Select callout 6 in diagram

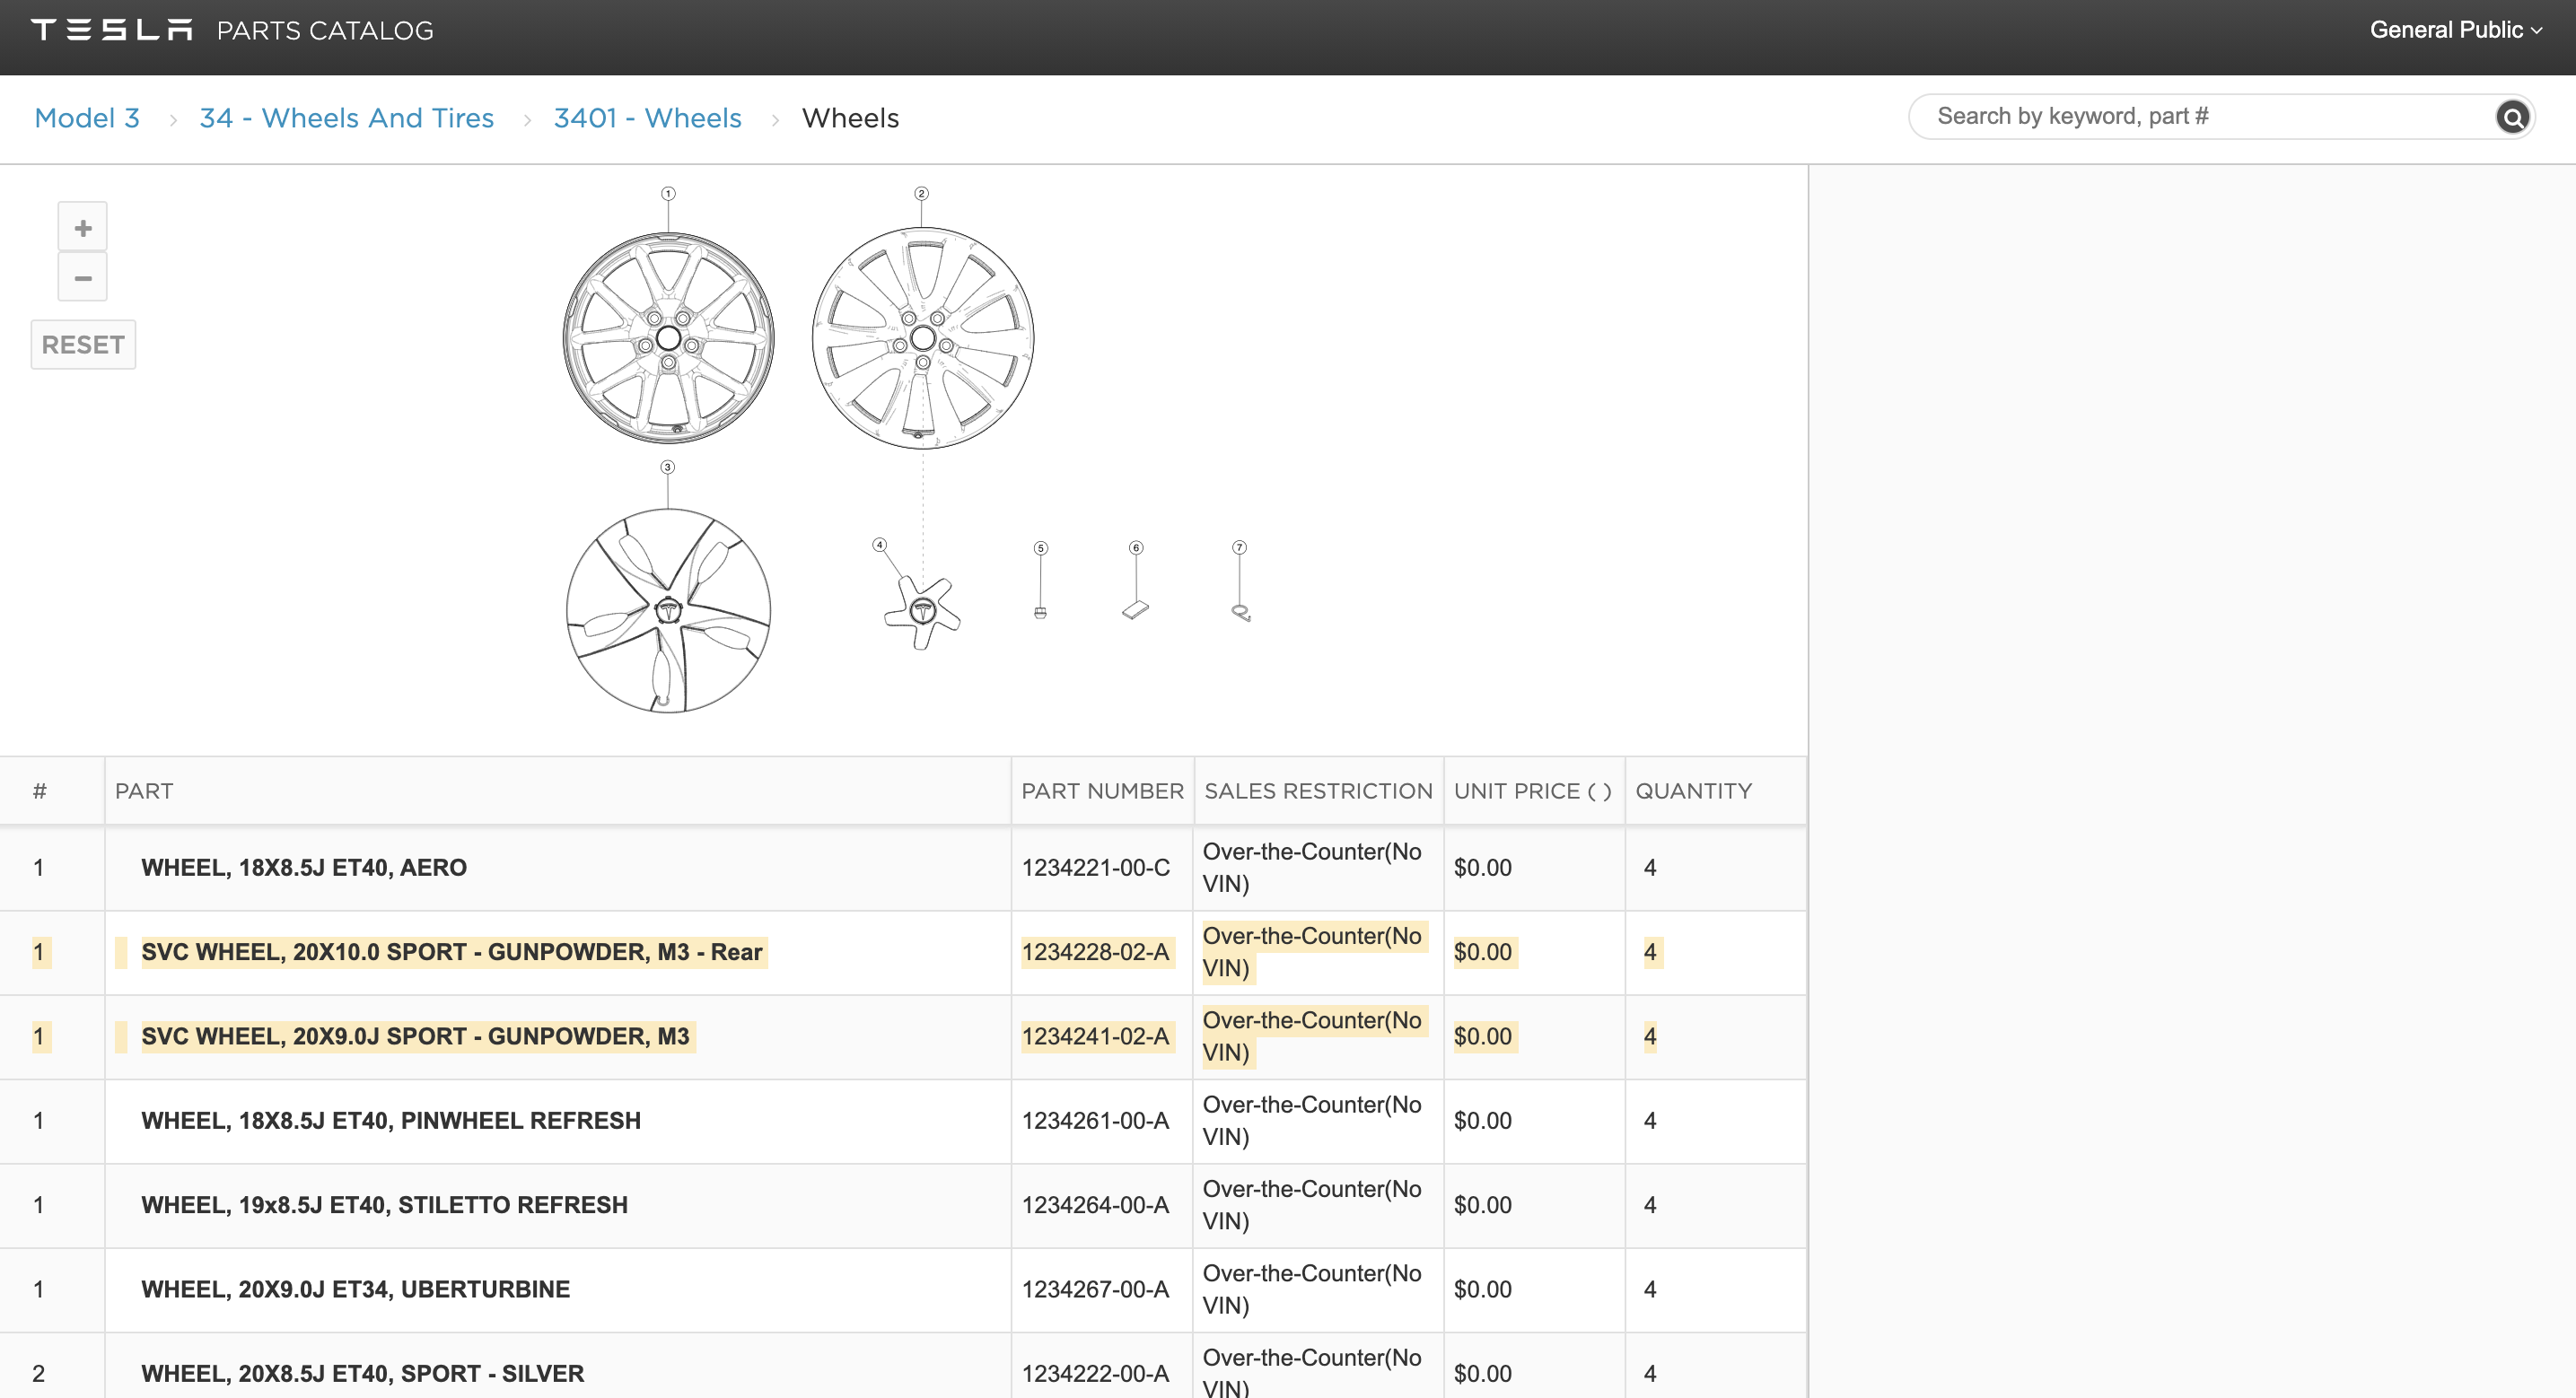(1135, 548)
